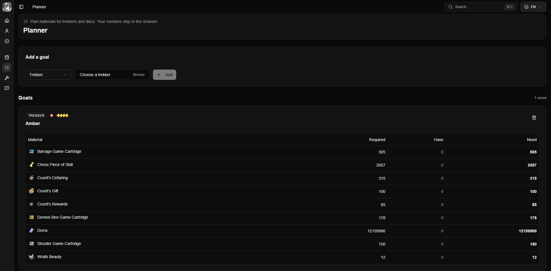Open the feedback message icon in sidebar
The image size is (551, 271).
tap(7, 88)
